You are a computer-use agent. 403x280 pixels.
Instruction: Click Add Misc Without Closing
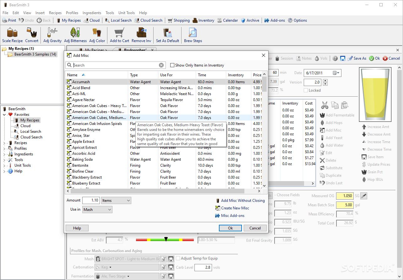tap(240, 201)
